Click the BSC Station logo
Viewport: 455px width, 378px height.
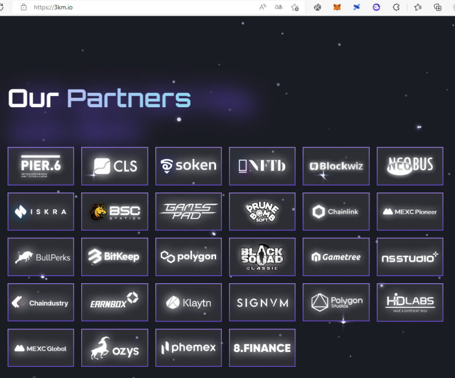115,211
